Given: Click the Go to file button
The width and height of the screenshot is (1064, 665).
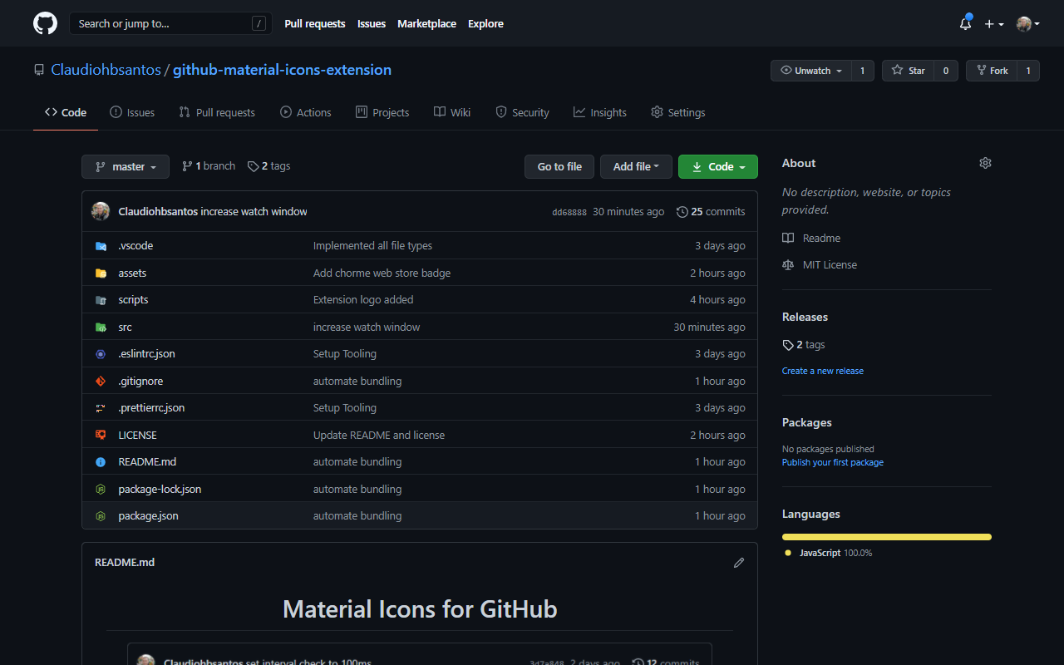Looking at the screenshot, I should pos(559,166).
